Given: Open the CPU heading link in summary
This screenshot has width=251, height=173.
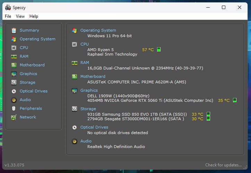Looking at the screenshot, I should [85, 44].
